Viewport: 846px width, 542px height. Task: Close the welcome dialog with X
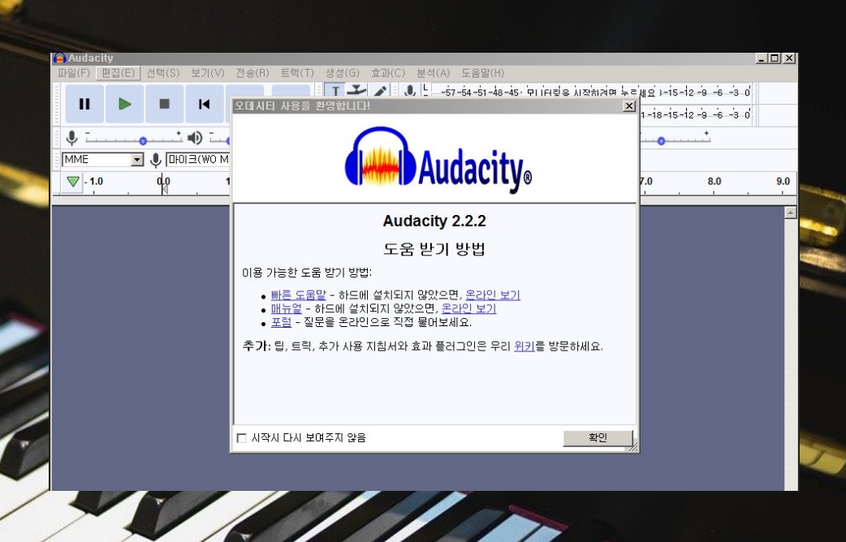point(629,105)
